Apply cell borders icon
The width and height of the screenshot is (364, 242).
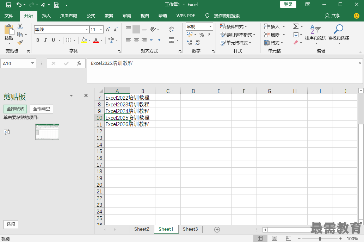[68, 40]
